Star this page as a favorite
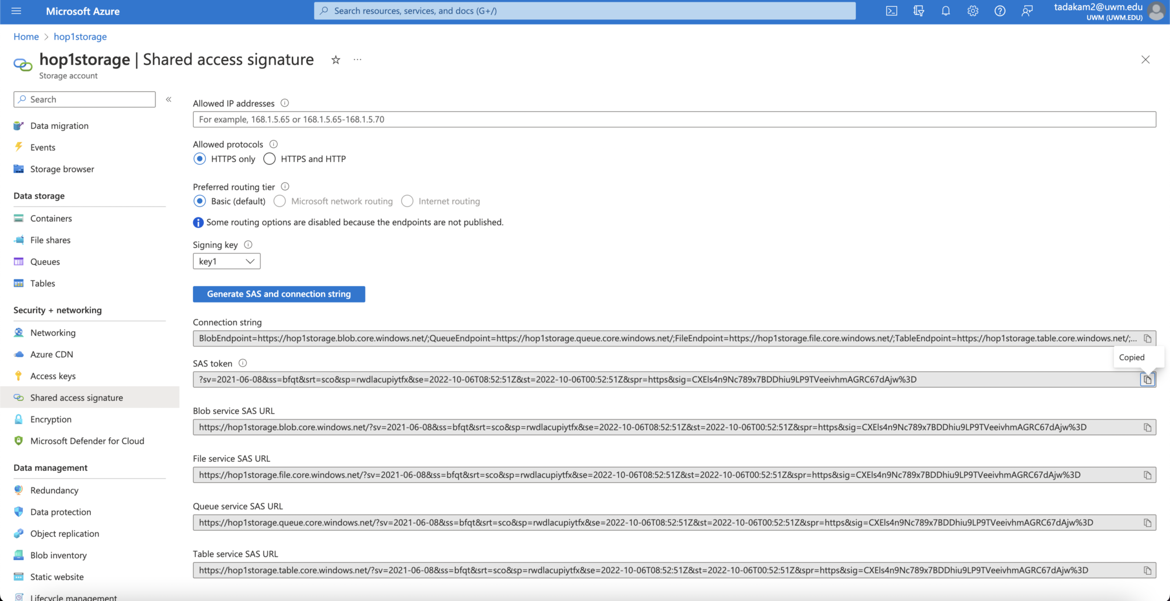 [x=335, y=59]
